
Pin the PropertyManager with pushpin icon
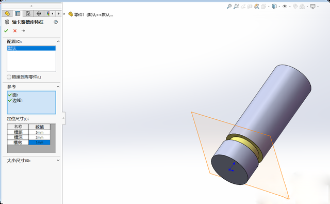click(23, 31)
